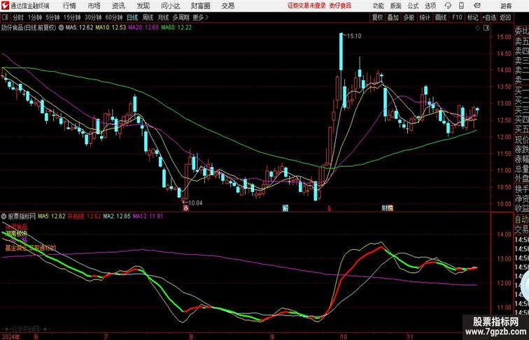529x340 pixels.
Task: Click the 湖南板块 tag in indicator pane
Action: pyautogui.click(x=17, y=233)
